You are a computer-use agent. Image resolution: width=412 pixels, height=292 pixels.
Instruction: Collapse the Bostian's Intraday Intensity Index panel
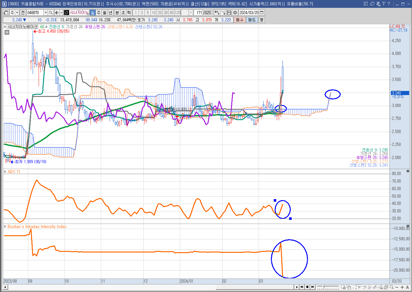[5, 226]
